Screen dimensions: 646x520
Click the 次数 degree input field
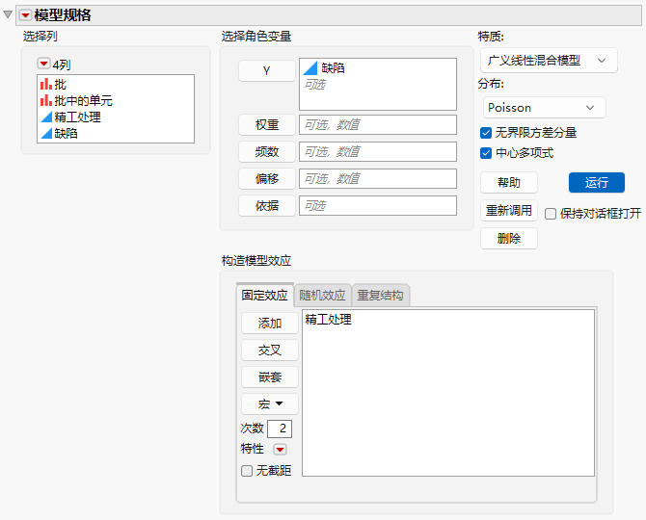tap(280, 429)
